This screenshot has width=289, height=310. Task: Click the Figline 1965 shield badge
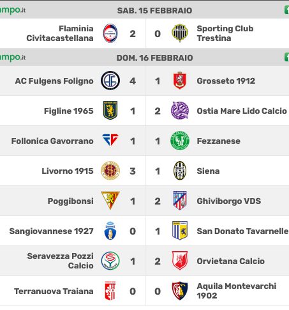point(110,111)
